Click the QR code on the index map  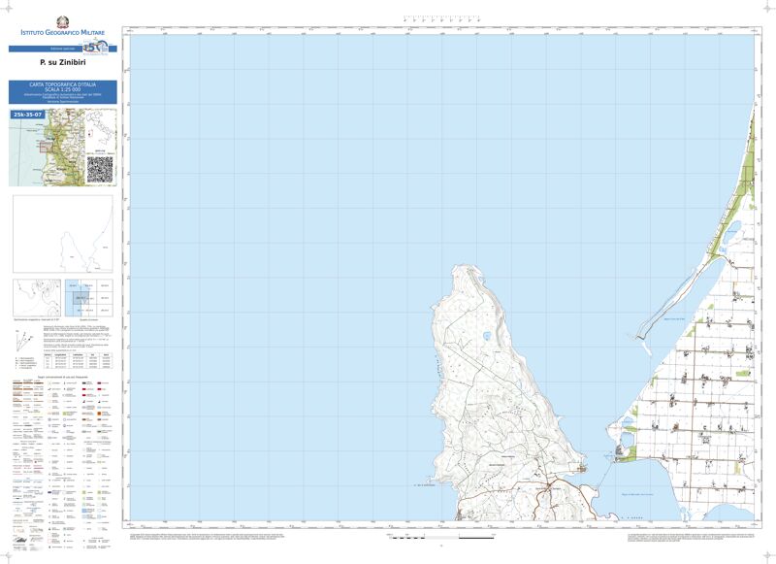pyautogui.click(x=101, y=169)
